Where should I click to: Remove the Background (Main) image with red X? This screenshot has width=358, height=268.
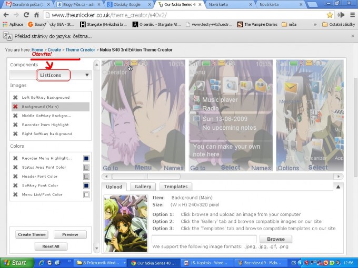coord(15,107)
